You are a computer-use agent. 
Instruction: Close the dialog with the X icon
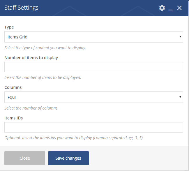(x=179, y=8)
